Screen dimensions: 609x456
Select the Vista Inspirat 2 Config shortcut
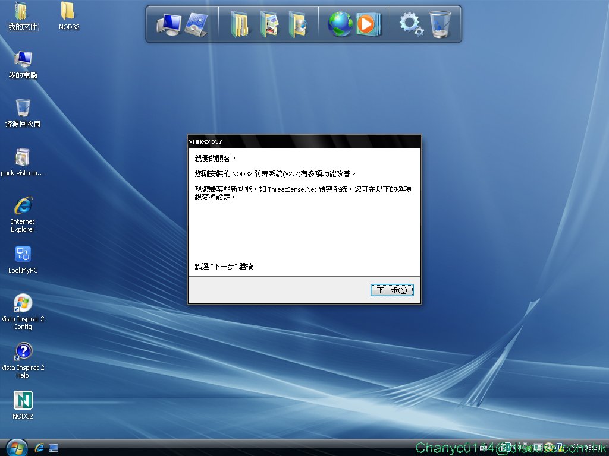(23, 312)
